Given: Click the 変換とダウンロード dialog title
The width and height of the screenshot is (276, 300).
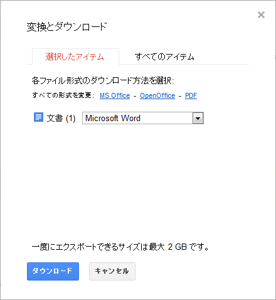Looking at the screenshot, I should 66,27.
